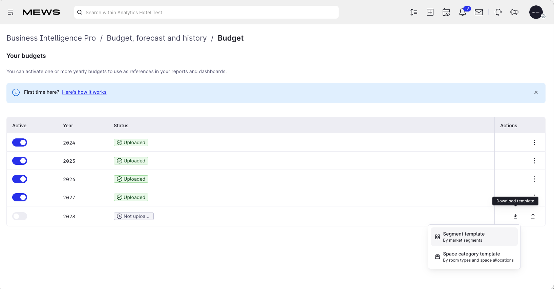Image resolution: width=554 pixels, height=289 pixels.
Task: Toggle the 2026 budget active switch
Action: 20,179
